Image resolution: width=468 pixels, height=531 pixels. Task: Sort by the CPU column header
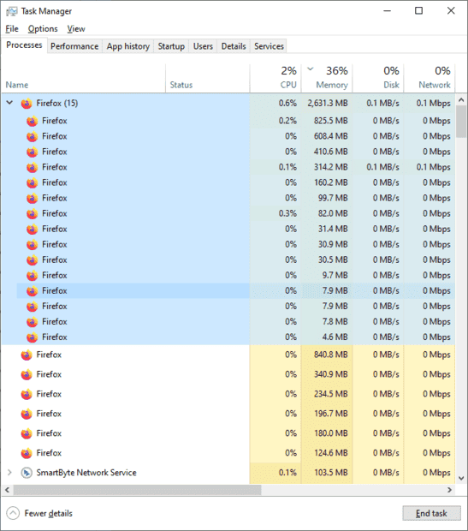point(275,78)
